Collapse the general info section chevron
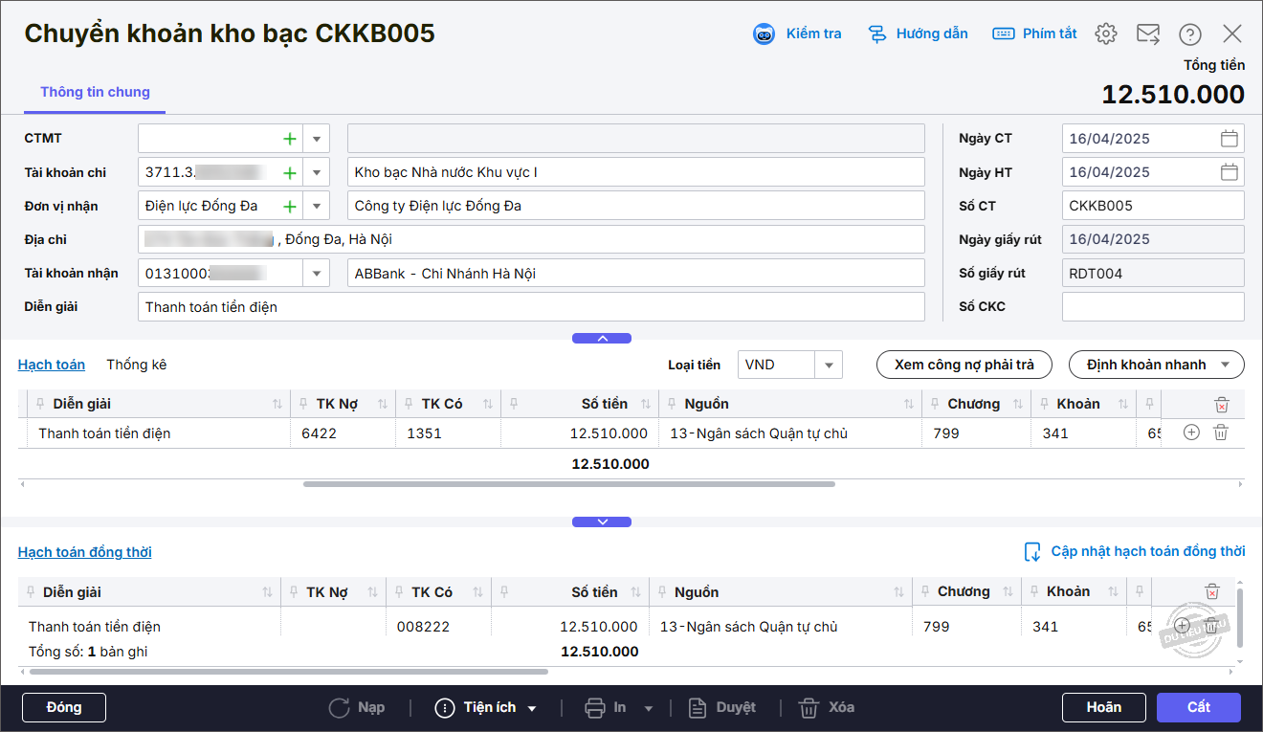The image size is (1263, 732). point(602,338)
